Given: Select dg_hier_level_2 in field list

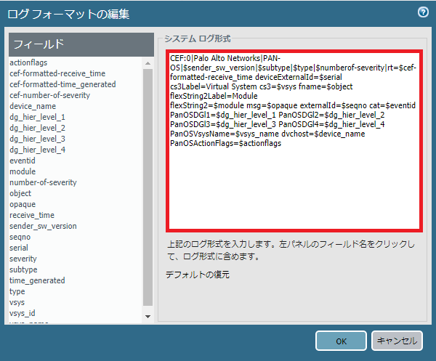Looking at the screenshot, I should pyautogui.click(x=37, y=128).
